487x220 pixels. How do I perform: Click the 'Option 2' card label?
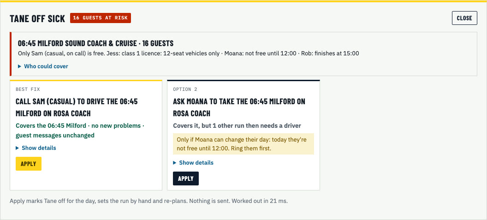tap(185, 89)
